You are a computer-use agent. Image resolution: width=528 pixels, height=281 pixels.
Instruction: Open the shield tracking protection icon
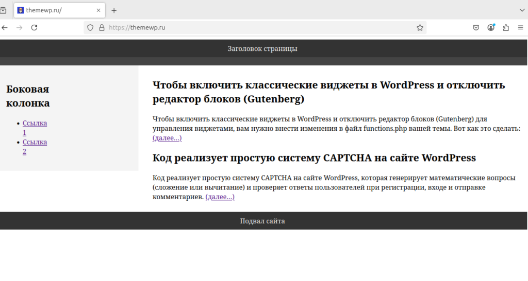pos(90,28)
